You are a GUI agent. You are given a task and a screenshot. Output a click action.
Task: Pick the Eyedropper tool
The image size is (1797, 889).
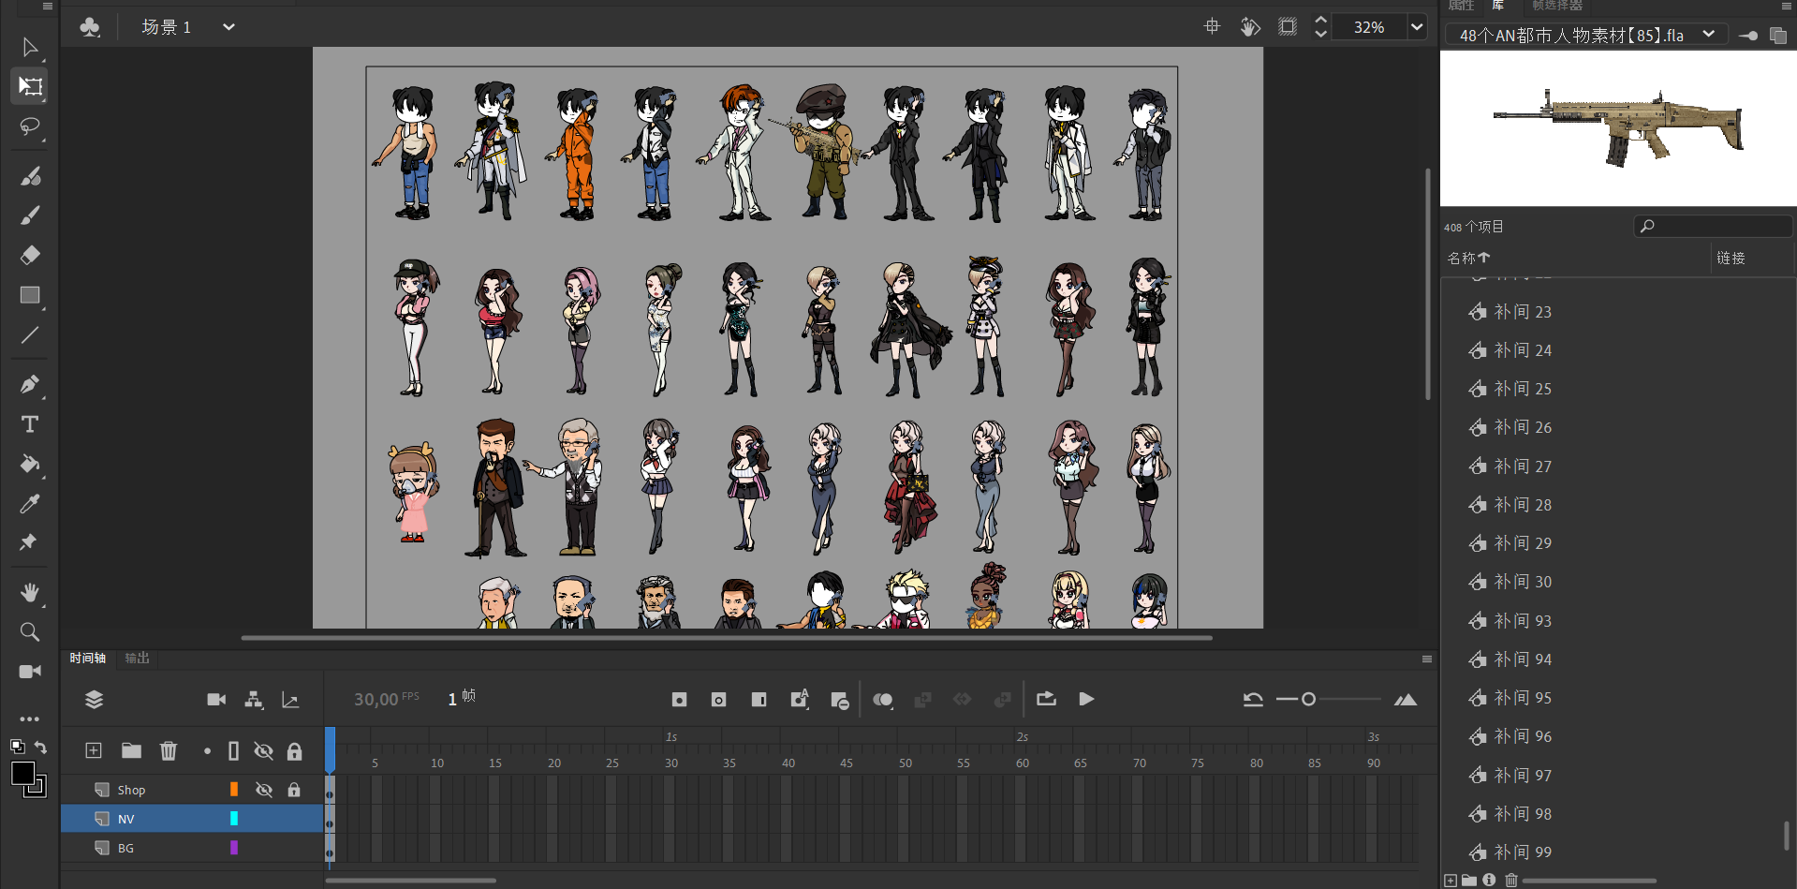tap(30, 504)
